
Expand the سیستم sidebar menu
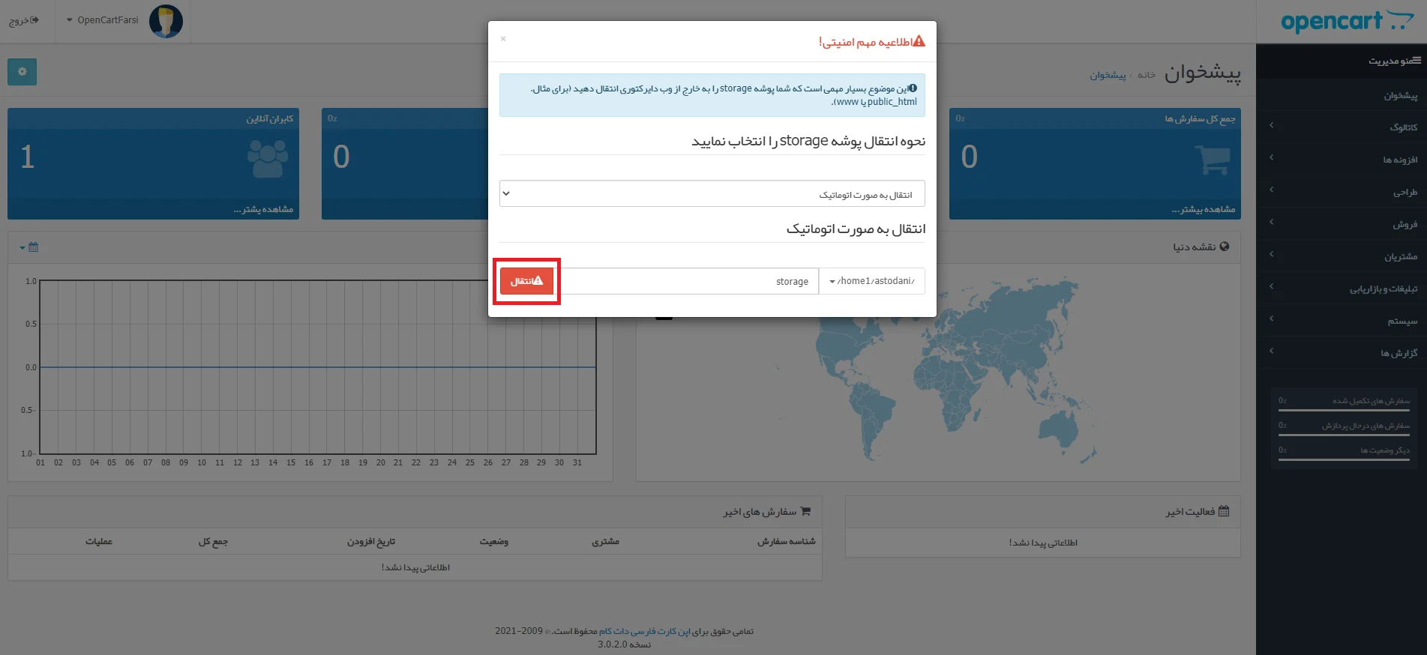[x=1341, y=320]
